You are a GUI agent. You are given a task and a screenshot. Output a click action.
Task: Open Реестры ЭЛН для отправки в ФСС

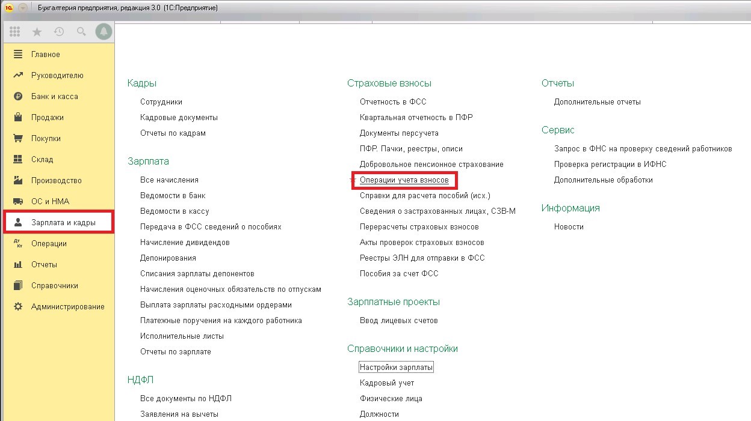tap(422, 258)
